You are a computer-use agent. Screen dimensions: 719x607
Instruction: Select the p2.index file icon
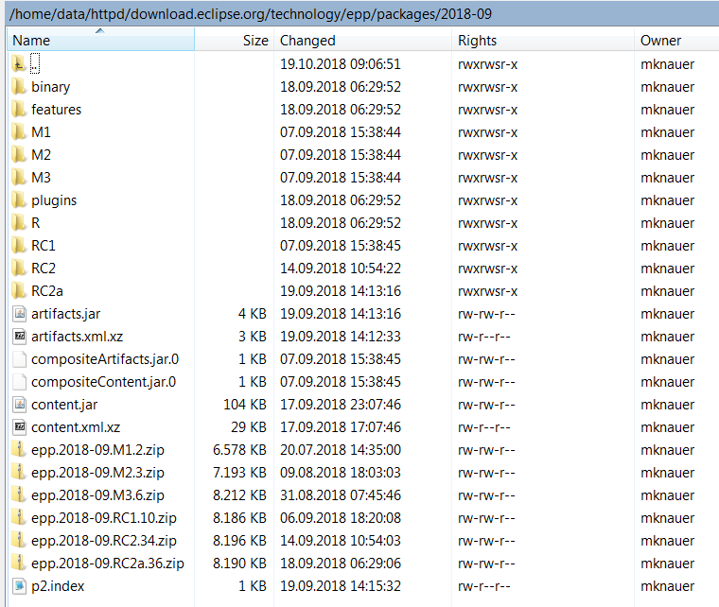[x=19, y=585]
